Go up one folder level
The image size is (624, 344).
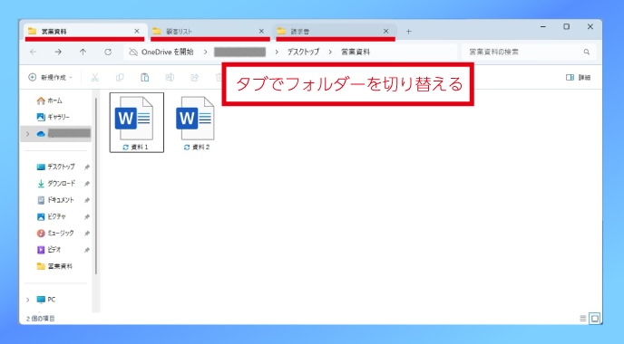pos(83,52)
